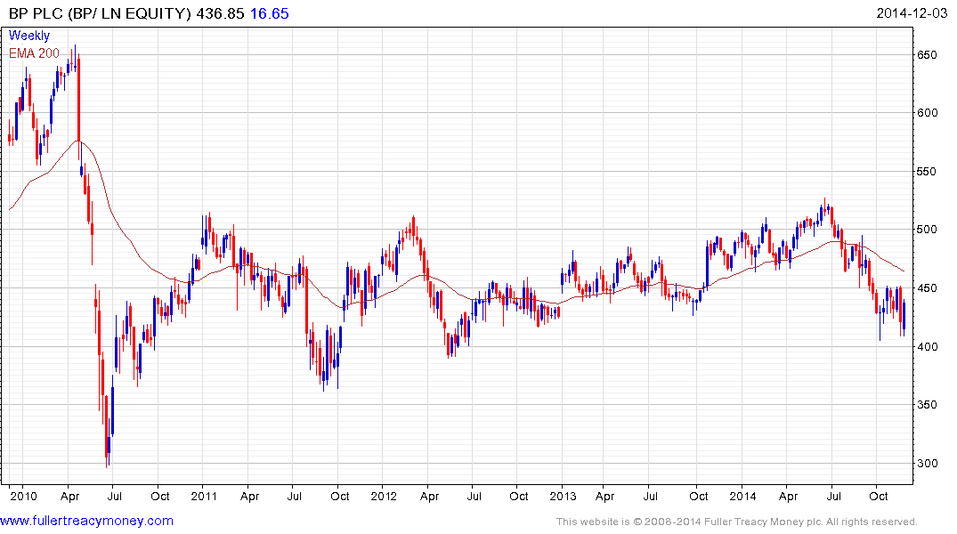Image resolution: width=957 pixels, height=534 pixels.
Task: Click the Weekly interval label
Action: click(x=29, y=36)
